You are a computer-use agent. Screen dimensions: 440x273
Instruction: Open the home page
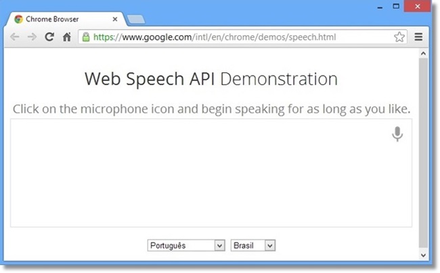coord(67,36)
